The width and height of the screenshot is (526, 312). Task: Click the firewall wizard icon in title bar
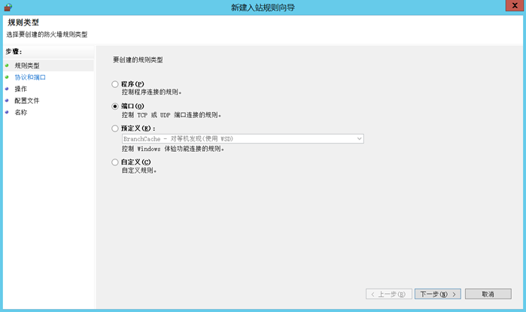[8, 8]
